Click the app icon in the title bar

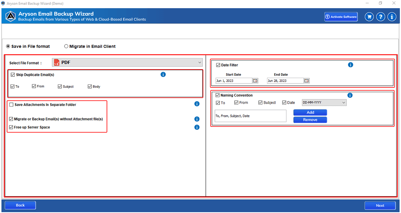pos(3,3)
